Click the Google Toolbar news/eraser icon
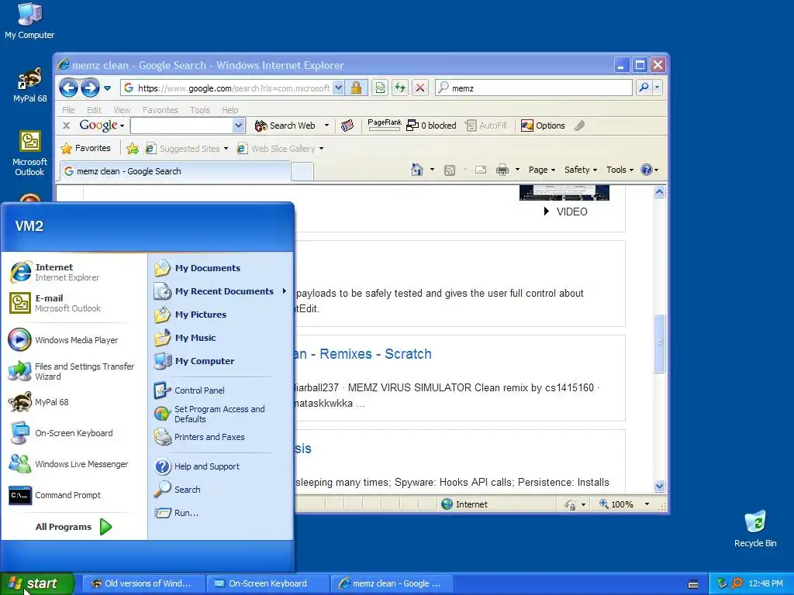This screenshot has height=595, width=794. [x=347, y=126]
